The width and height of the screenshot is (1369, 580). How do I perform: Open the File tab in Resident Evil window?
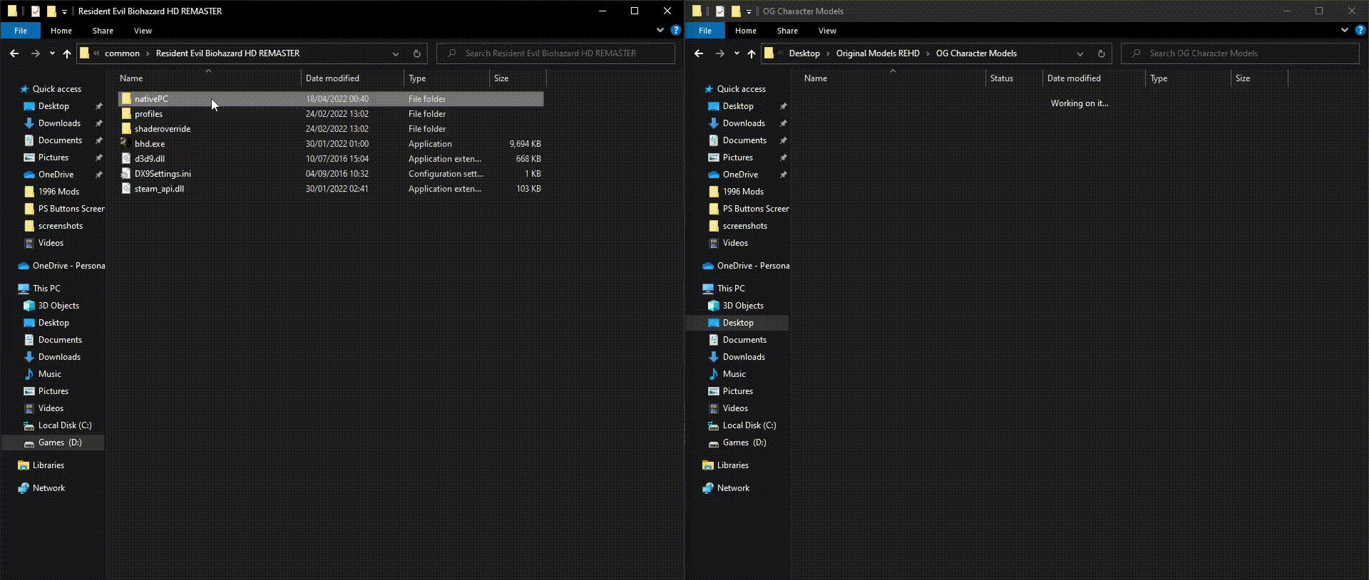(x=21, y=31)
